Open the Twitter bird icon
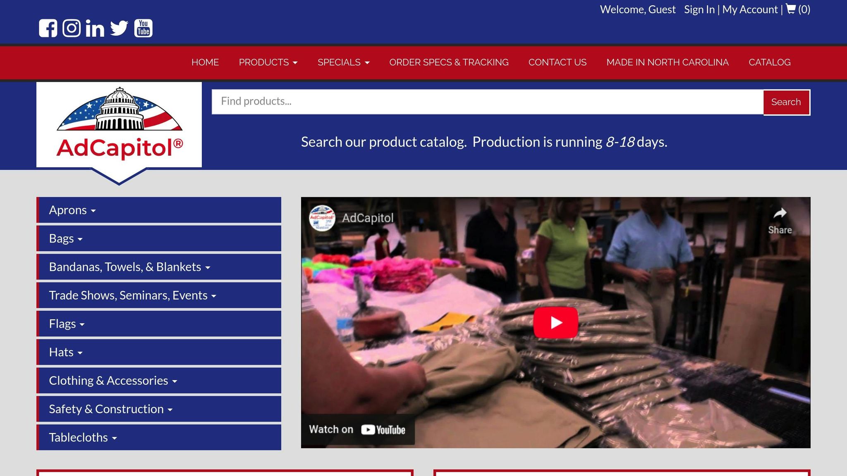847x476 pixels. pyautogui.click(x=119, y=28)
